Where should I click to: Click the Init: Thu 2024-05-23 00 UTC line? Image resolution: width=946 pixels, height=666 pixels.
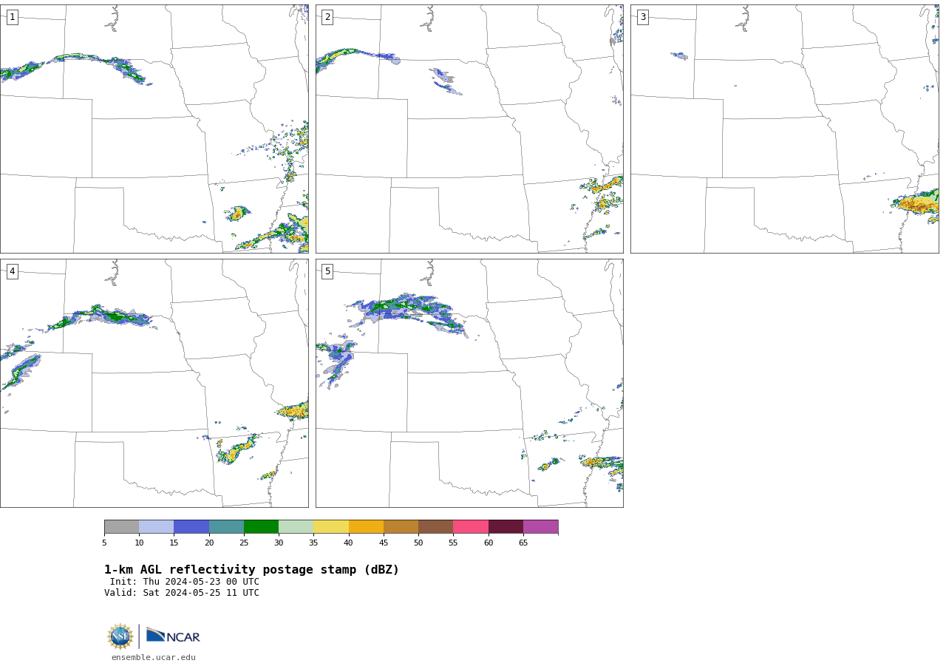coord(185,582)
